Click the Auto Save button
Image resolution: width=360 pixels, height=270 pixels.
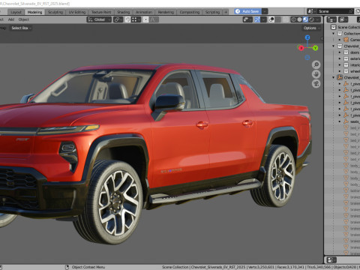click(247, 11)
